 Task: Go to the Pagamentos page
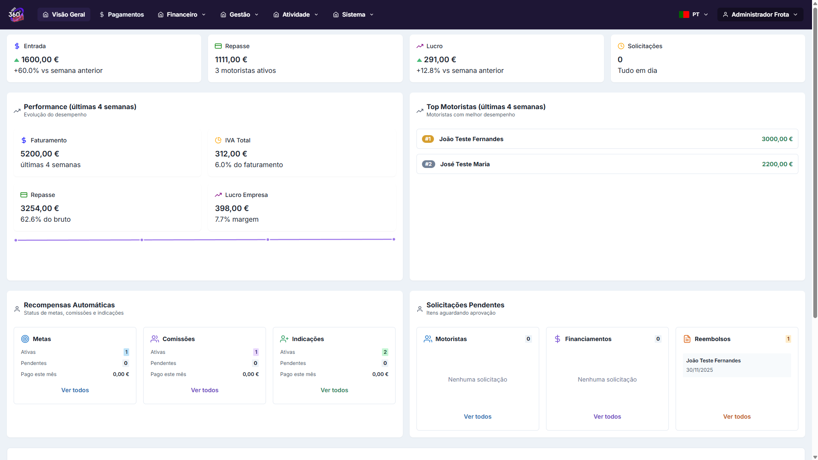click(x=121, y=14)
